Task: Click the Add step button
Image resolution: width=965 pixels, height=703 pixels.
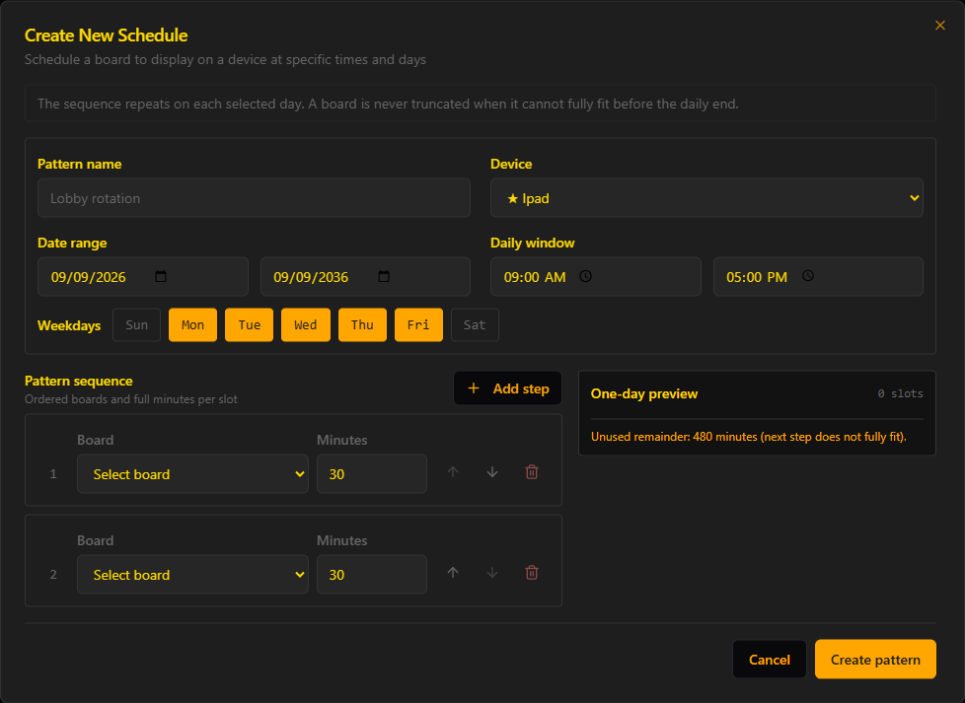Action: [x=508, y=388]
